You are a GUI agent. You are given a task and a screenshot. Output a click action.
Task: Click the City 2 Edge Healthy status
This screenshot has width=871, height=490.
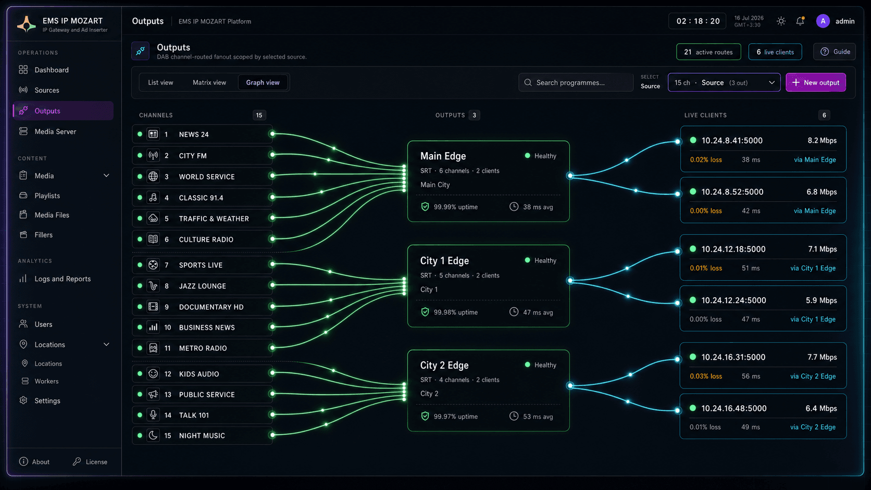[x=540, y=365]
